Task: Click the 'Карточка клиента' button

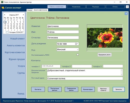Action: (103, 89)
